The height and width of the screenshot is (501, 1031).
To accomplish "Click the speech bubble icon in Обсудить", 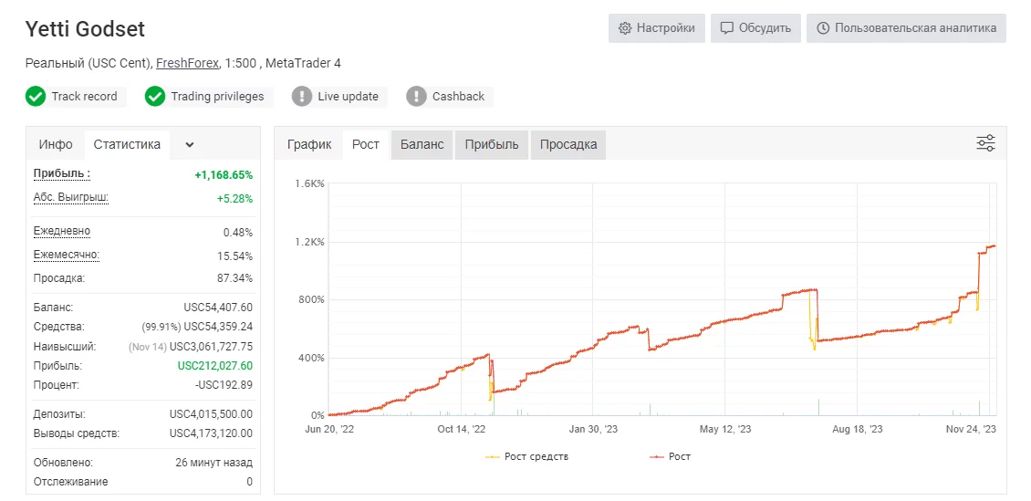I will point(726,28).
